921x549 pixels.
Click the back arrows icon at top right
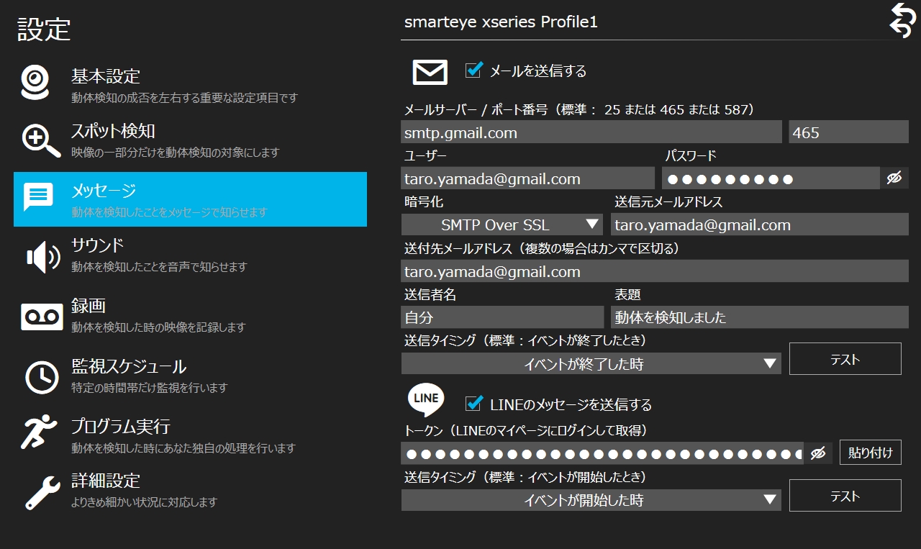pos(901,19)
